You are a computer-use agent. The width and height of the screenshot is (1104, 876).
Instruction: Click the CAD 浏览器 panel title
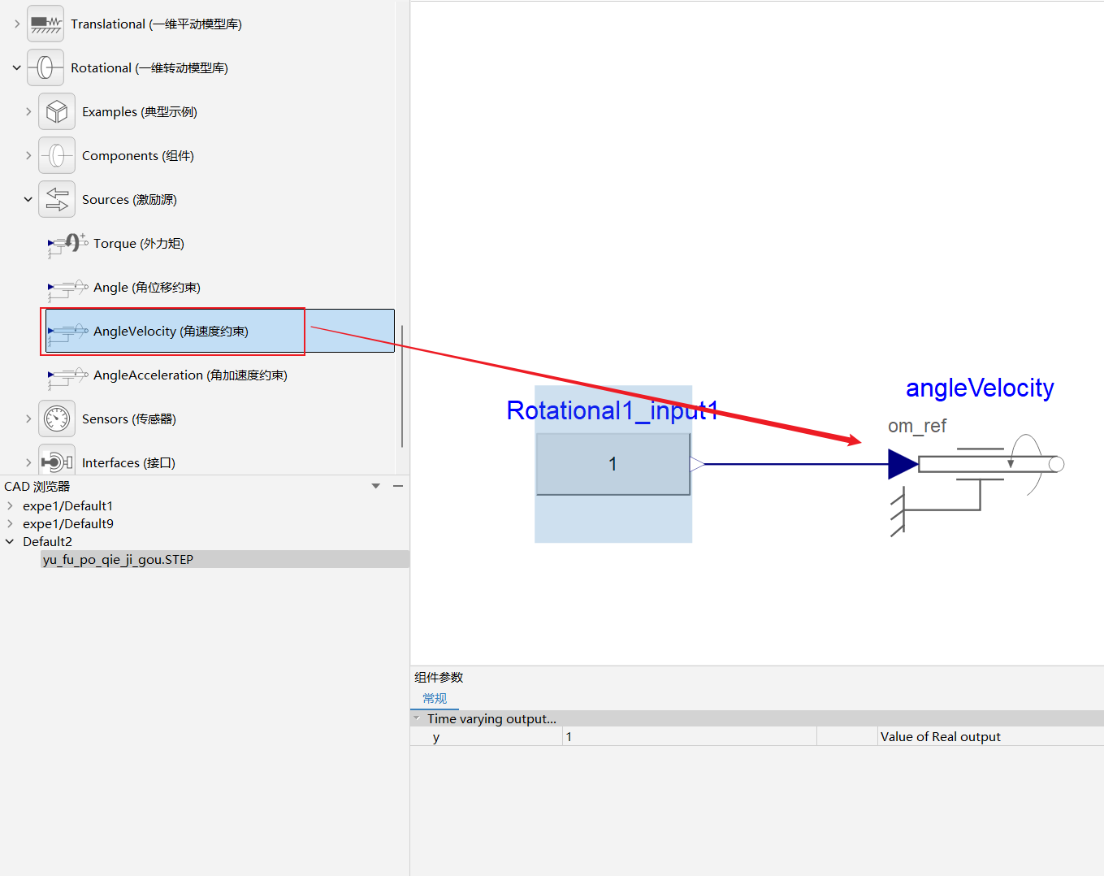pos(37,486)
